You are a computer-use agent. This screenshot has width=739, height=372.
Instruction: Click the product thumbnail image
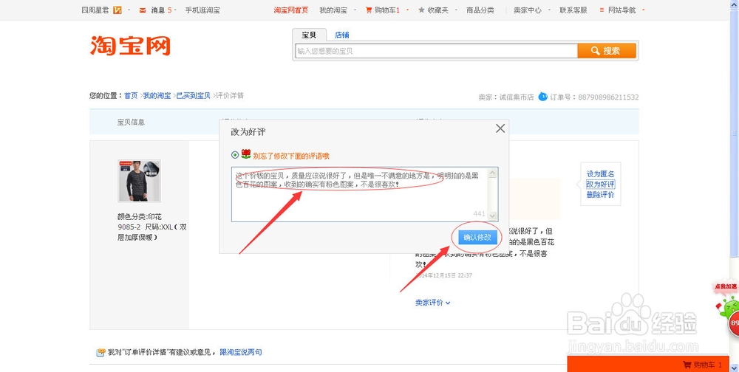(139, 181)
